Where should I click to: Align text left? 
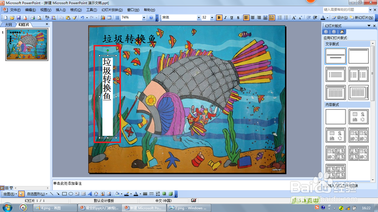pyautogui.click(x=246, y=18)
